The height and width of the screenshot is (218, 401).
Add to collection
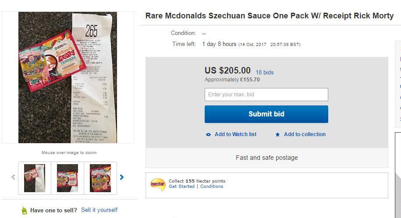click(305, 134)
